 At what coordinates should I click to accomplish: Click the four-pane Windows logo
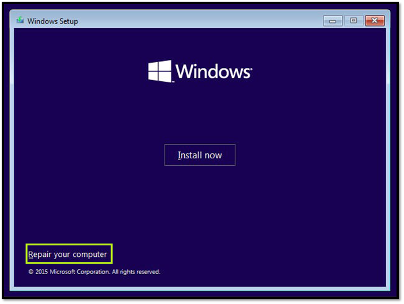coord(160,71)
